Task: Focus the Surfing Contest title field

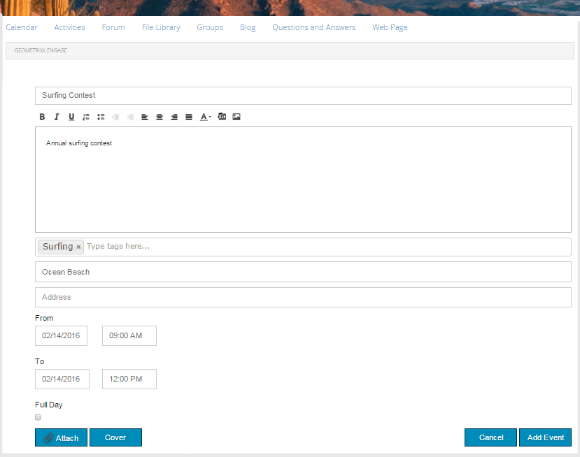Action: click(x=303, y=96)
